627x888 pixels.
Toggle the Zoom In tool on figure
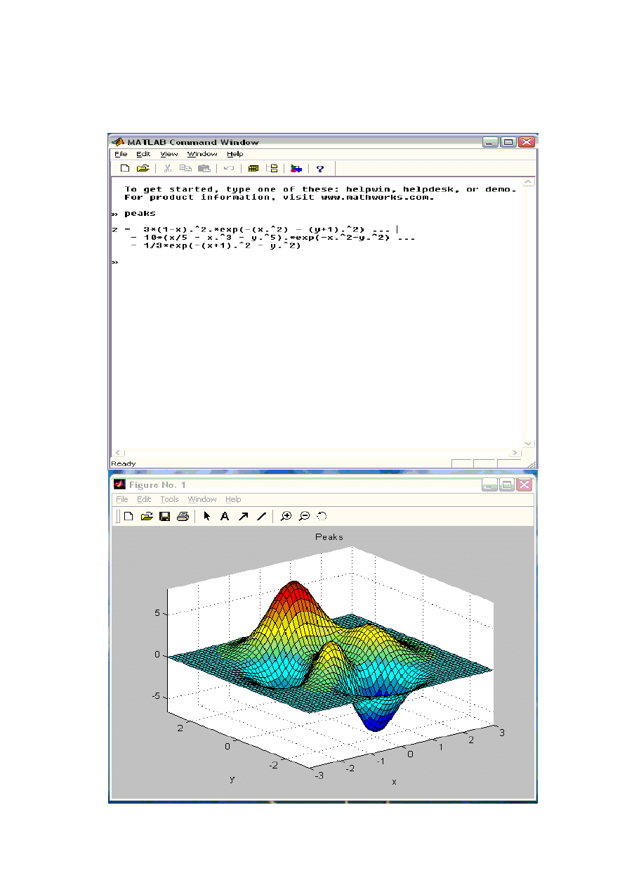[x=286, y=516]
